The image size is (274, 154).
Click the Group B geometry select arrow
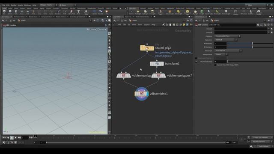pyautogui.click(x=272, y=33)
